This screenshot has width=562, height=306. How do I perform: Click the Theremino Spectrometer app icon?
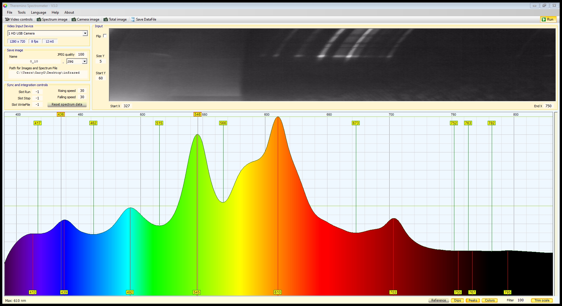5,6
